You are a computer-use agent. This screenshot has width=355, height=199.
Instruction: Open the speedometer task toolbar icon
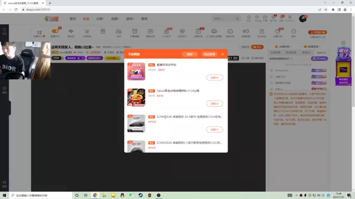tap(230, 31)
